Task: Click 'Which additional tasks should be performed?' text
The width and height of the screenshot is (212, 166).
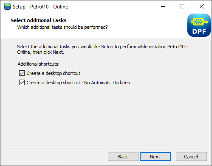Action: [x=62, y=27]
